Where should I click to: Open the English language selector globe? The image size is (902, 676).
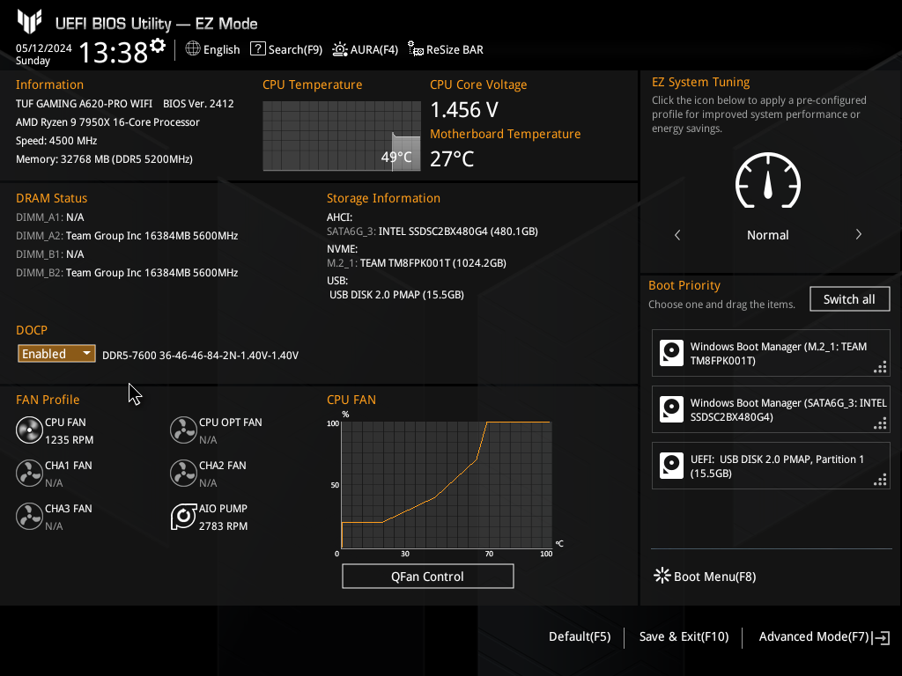193,49
